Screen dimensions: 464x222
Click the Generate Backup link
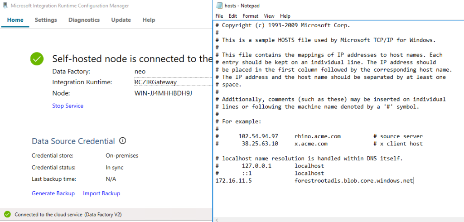(x=53, y=193)
